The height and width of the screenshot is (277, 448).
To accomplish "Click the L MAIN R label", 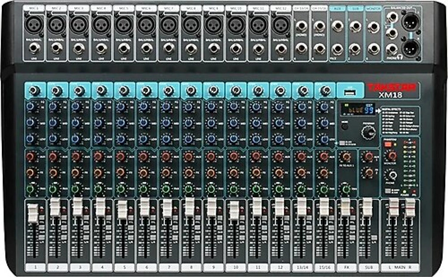I will pos(400,267).
